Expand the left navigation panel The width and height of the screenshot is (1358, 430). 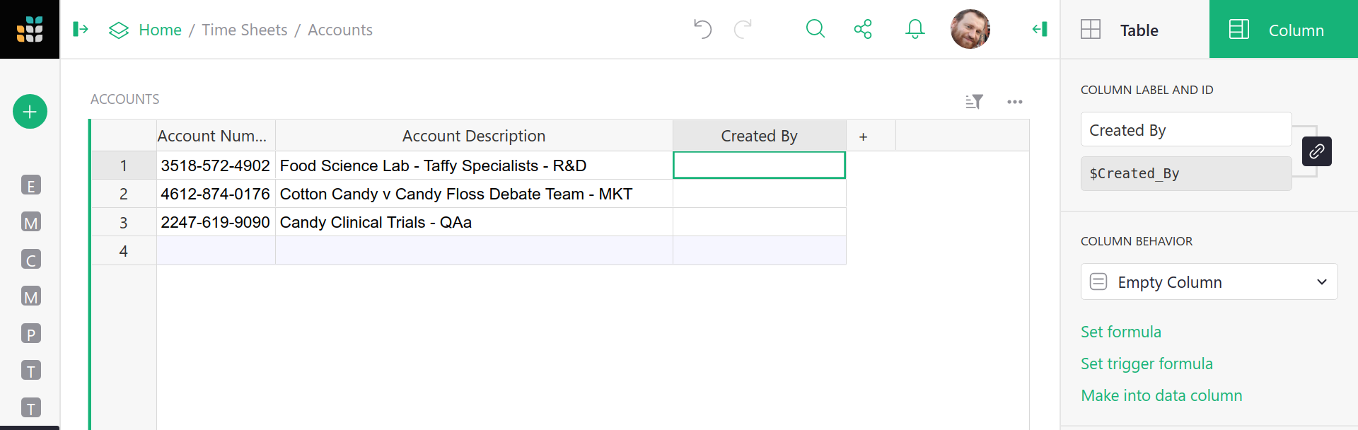[x=81, y=29]
